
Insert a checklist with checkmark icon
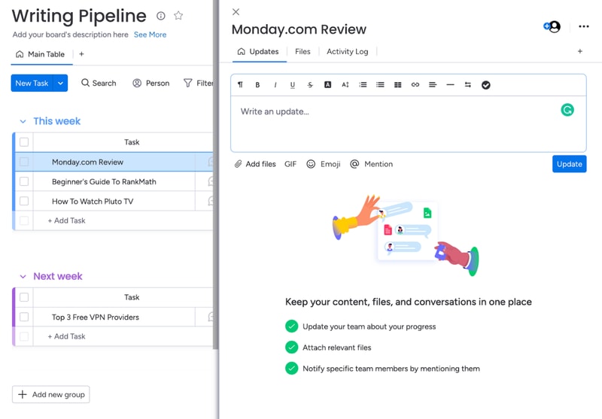click(485, 85)
